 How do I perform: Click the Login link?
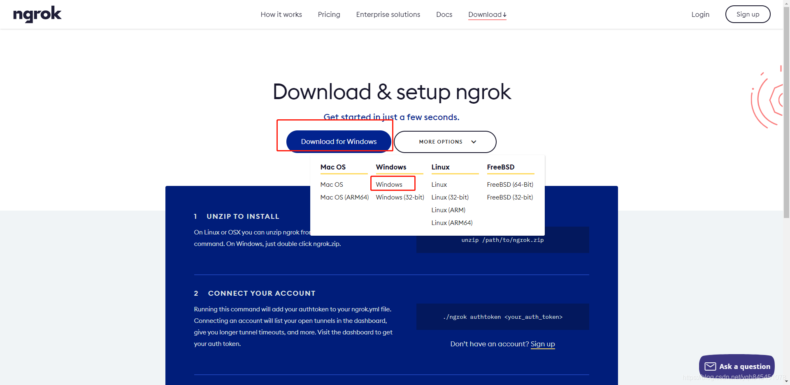pos(700,14)
